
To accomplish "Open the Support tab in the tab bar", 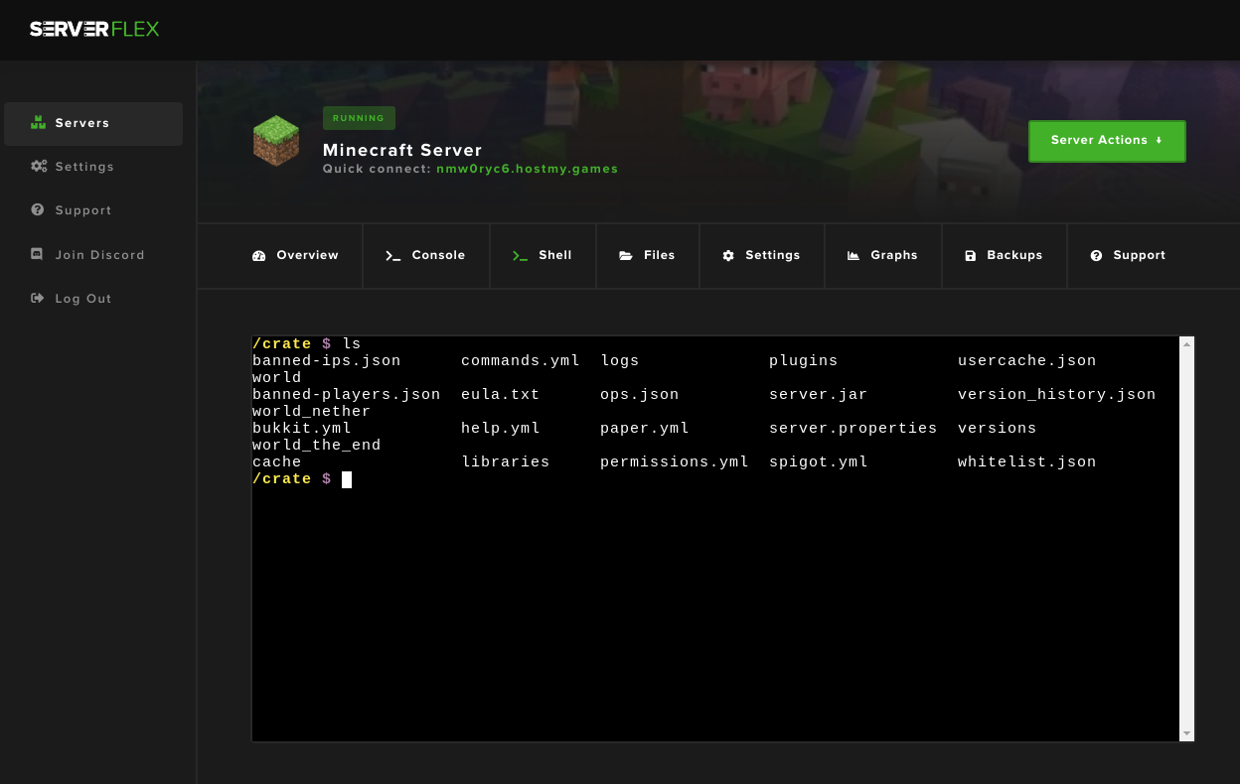I will pos(1128,256).
